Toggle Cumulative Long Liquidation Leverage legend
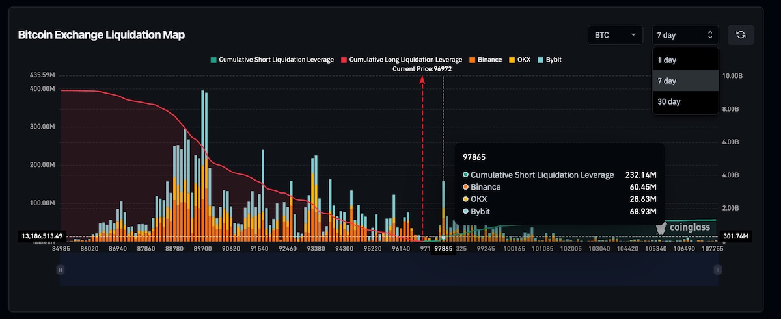This screenshot has height=319, width=781. 401,60
